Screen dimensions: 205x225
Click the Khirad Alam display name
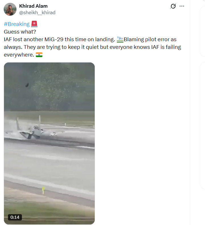pyautogui.click(x=33, y=6)
